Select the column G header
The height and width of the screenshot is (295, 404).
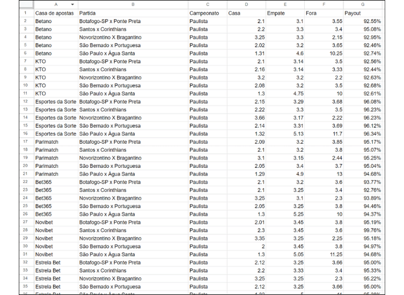click(x=363, y=4)
